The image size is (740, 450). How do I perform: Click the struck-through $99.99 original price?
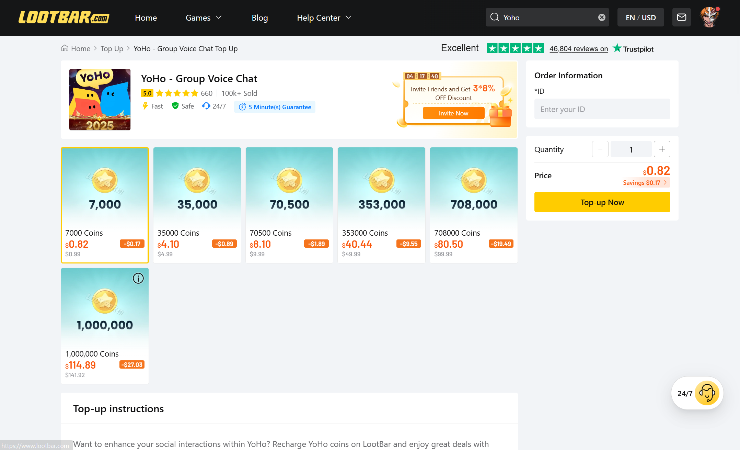443,254
